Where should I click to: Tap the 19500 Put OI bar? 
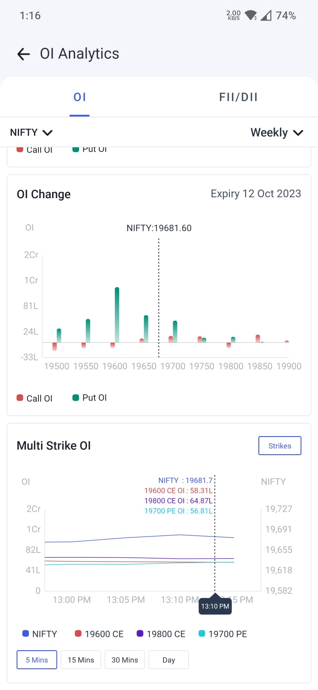[59, 335]
